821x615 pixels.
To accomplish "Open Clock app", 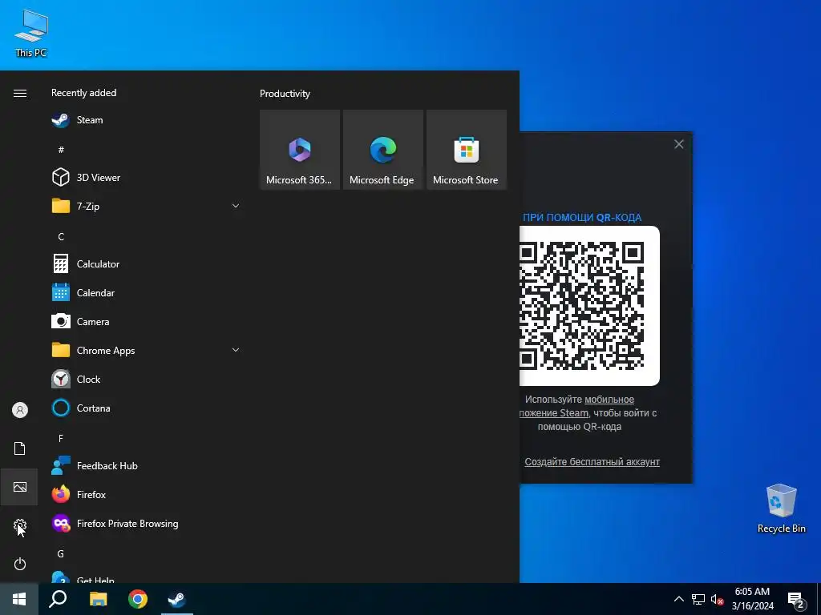I will 147,379.
